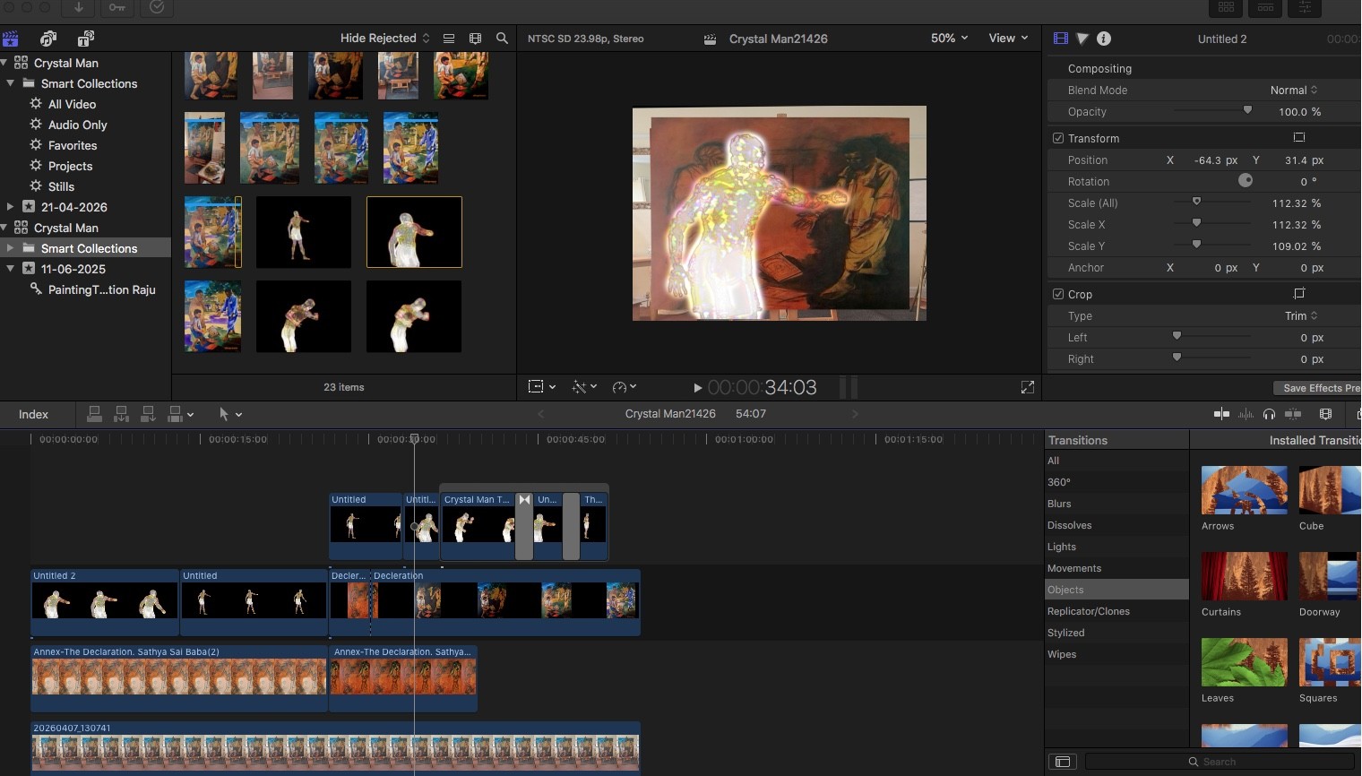
Task: Toggle Solo with the headphones icon
Action: click(1269, 414)
